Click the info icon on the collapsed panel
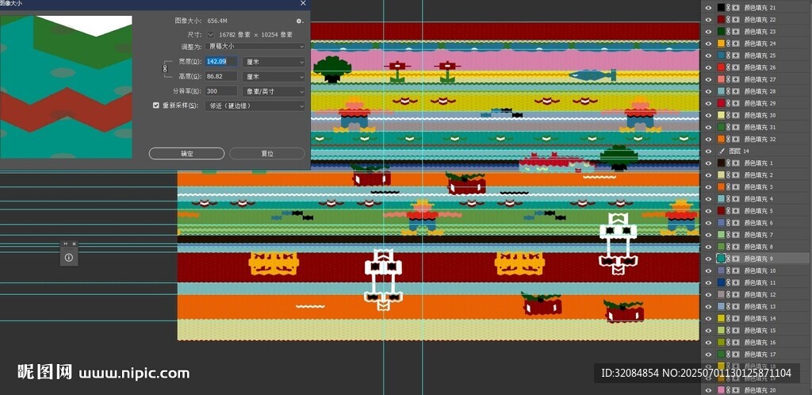This screenshot has height=395, width=812. (69, 257)
